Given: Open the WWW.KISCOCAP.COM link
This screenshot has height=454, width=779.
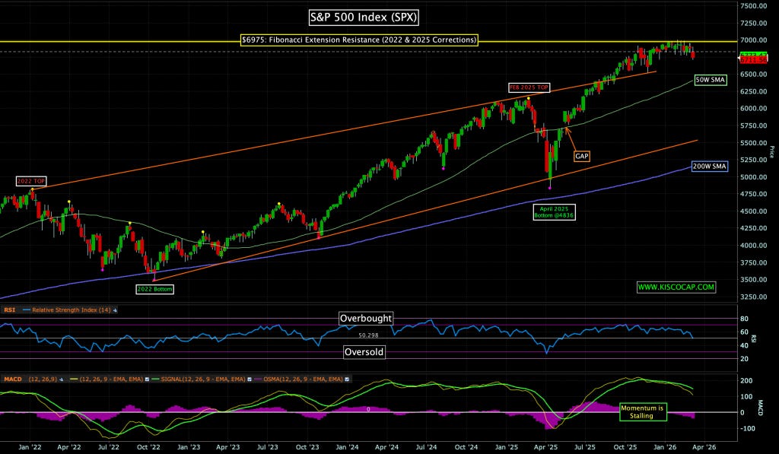Looking at the screenshot, I should tap(677, 287).
